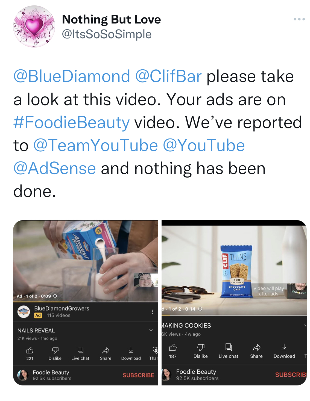Like the NAILS REVEAL video (221)

click(x=30, y=353)
